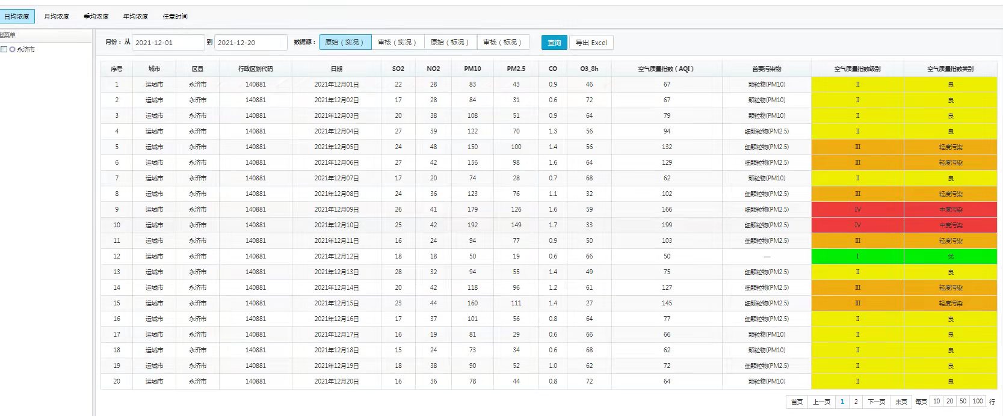
Task: Select page 2 in pagination
Action: tap(856, 402)
